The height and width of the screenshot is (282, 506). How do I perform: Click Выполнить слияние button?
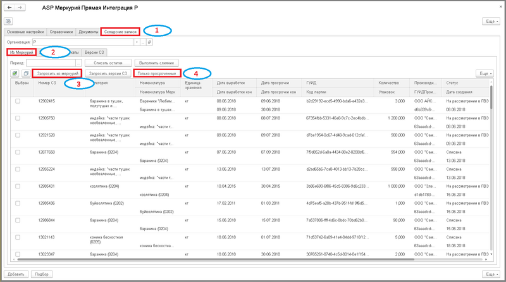tap(156, 63)
